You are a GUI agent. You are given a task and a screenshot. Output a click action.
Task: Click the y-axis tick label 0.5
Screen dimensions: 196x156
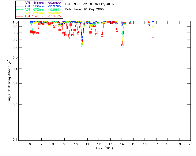[x=15, y=57]
